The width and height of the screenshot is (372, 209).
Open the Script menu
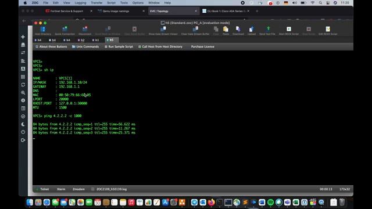[111, 3]
